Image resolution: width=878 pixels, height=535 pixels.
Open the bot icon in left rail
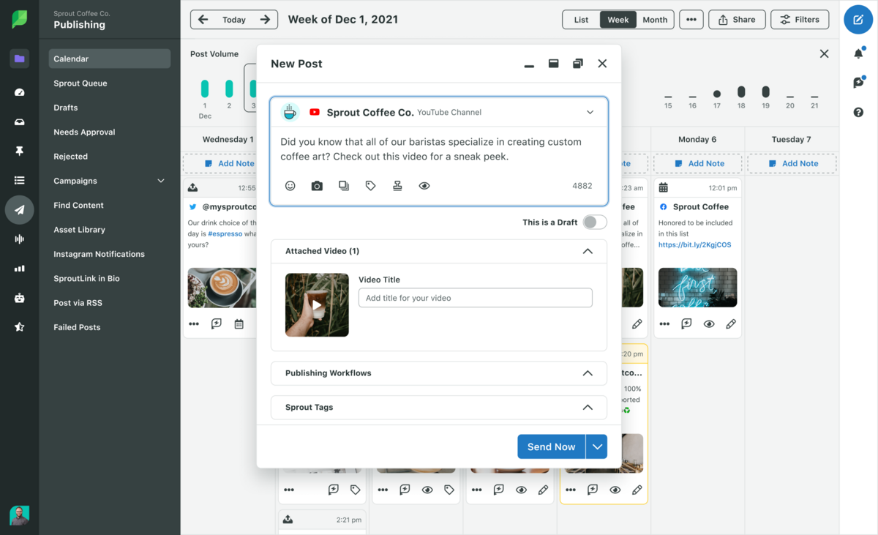click(20, 298)
